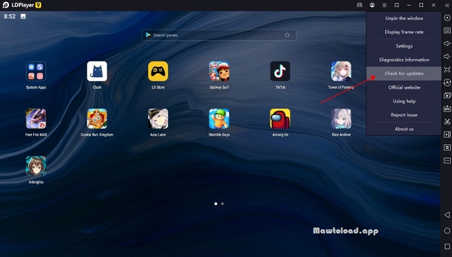Viewport: 452px width, 257px height.
Task: Open sidebar settings hexagon icon
Action: pyautogui.click(x=447, y=17)
